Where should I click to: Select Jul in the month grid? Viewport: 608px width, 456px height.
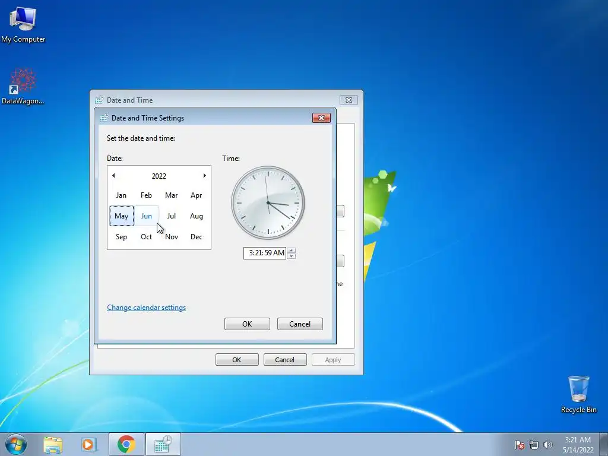172,216
